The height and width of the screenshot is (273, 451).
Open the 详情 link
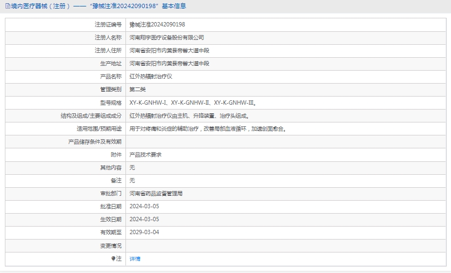pos(135,259)
